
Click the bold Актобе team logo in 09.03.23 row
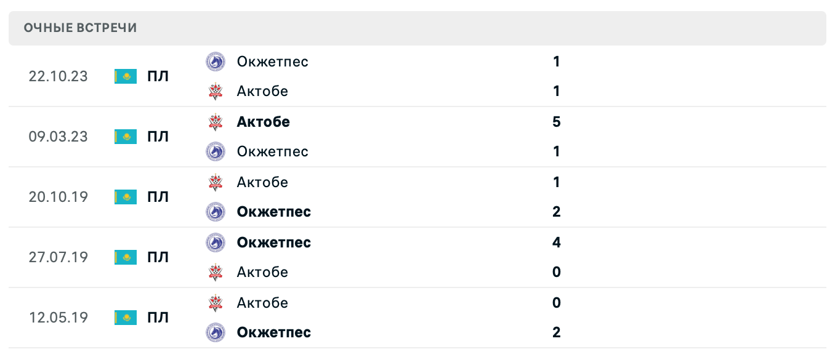[x=216, y=122]
